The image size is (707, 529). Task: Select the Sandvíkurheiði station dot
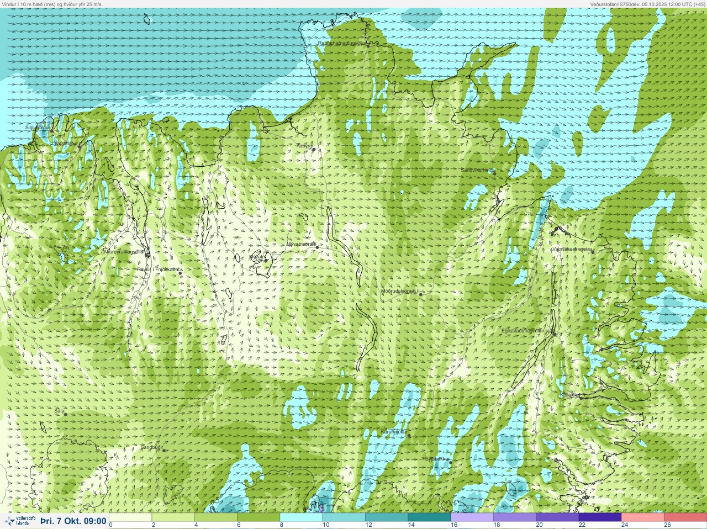(495, 174)
